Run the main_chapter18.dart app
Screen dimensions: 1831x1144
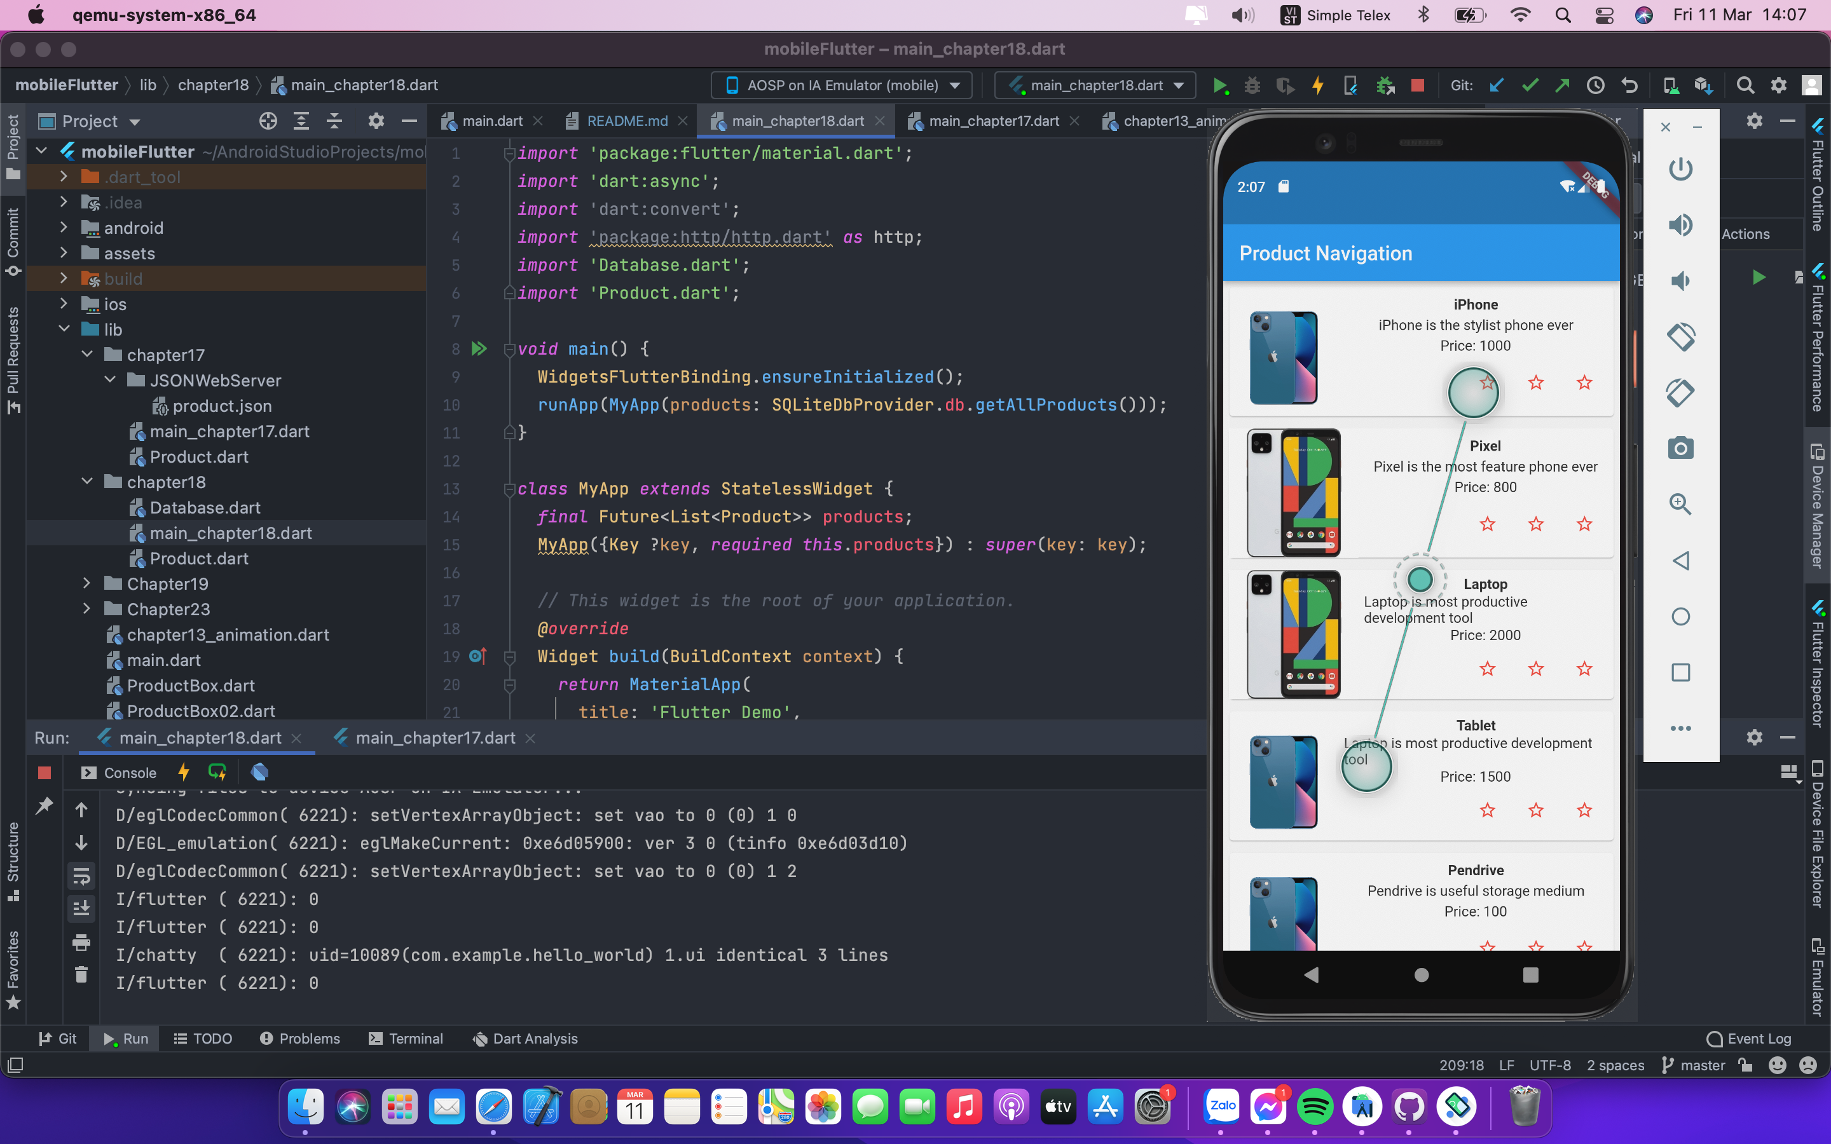pos(1219,85)
